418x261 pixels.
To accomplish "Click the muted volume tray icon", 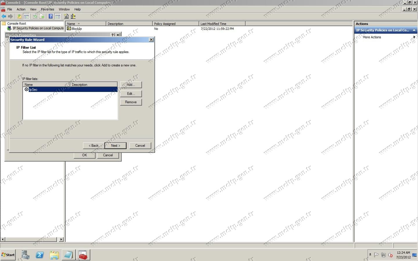I will point(390,255).
